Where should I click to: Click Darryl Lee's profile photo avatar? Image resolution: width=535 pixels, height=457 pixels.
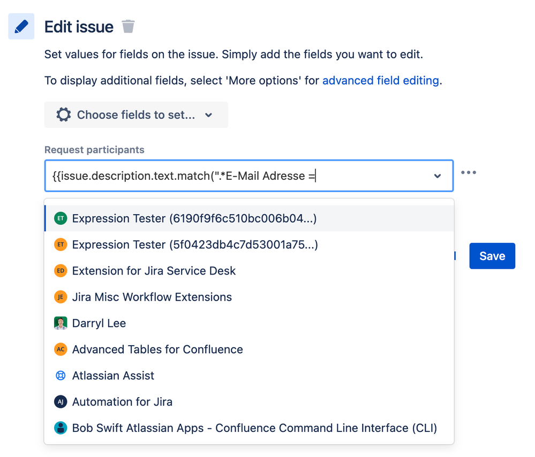click(x=61, y=323)
